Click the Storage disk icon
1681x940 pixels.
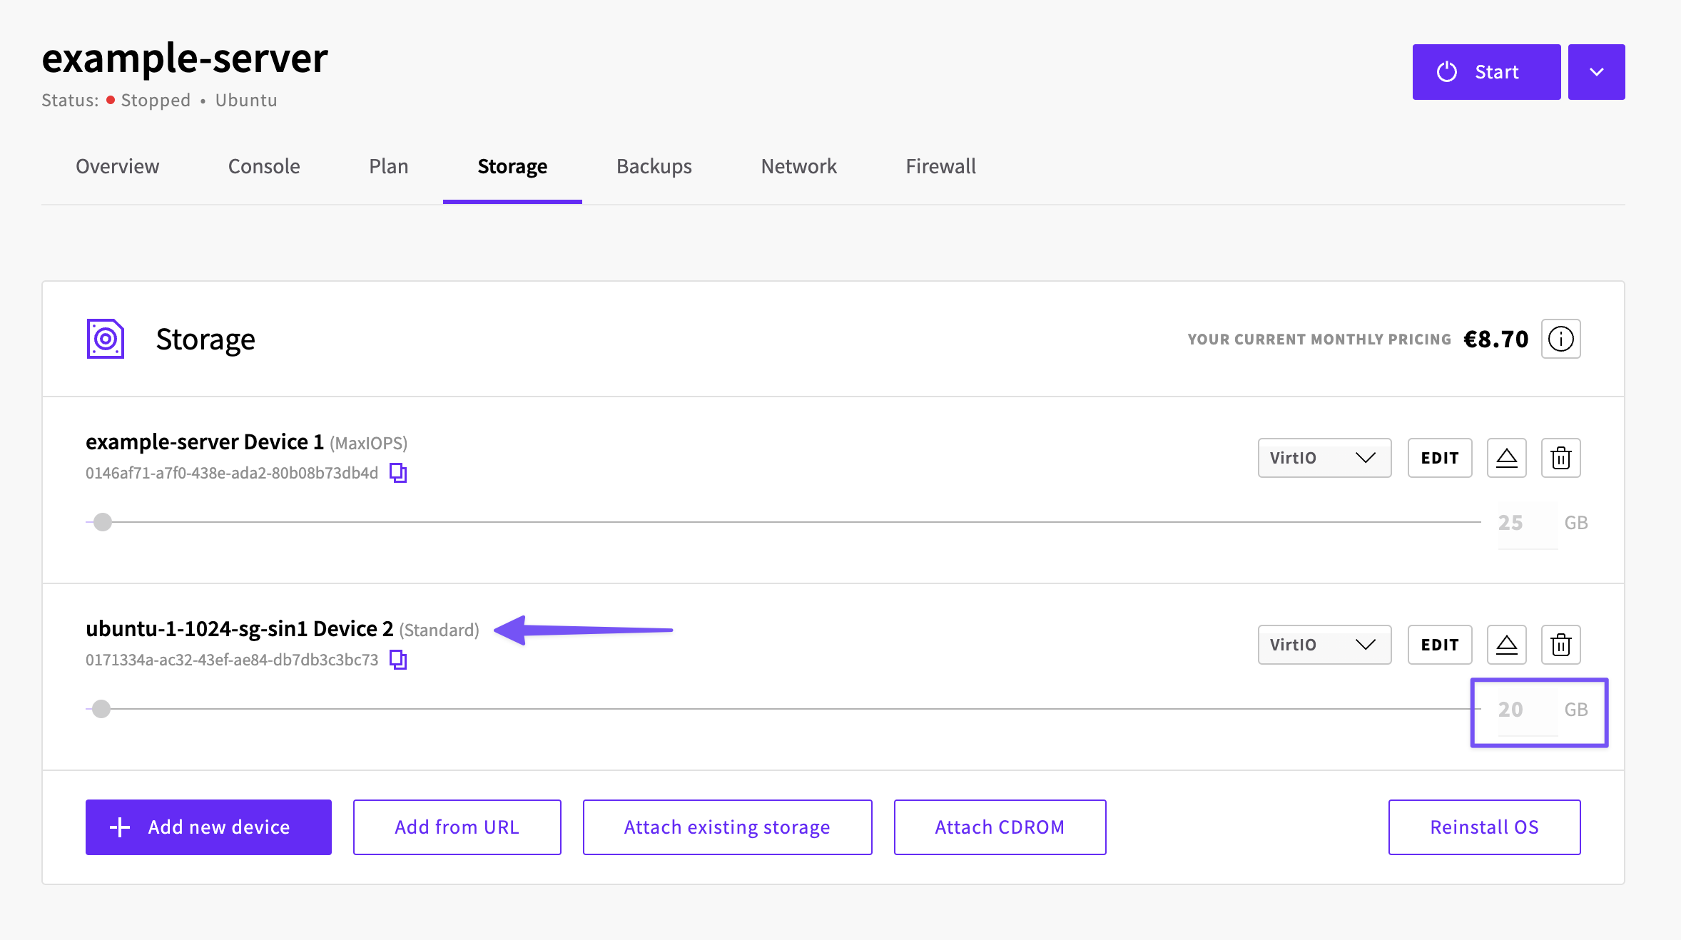click(x=106, y=339)
